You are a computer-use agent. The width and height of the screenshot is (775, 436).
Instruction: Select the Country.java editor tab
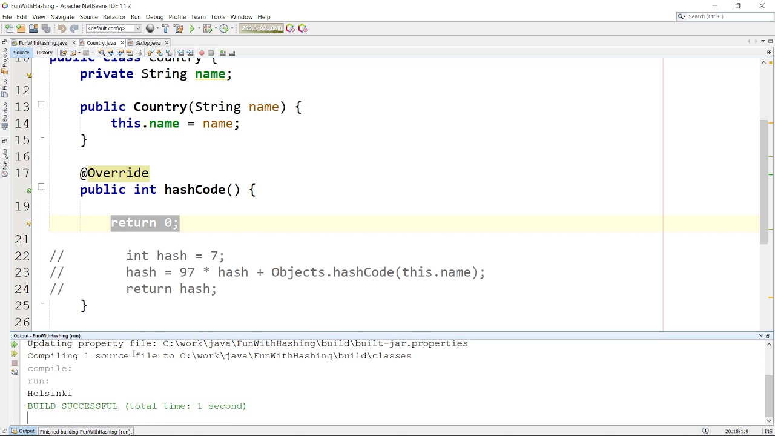click(x=101, y=43)
